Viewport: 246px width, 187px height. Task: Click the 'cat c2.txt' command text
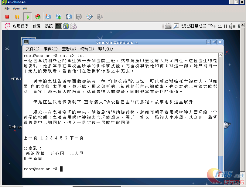pyautogui.click(x=72, y=55)
